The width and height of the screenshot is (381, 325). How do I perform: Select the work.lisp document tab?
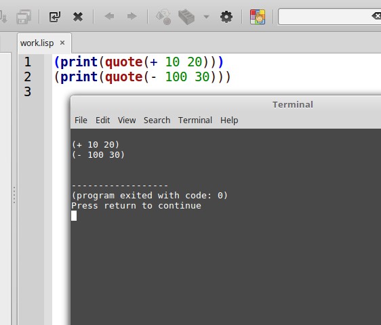[x=37, y=43]
